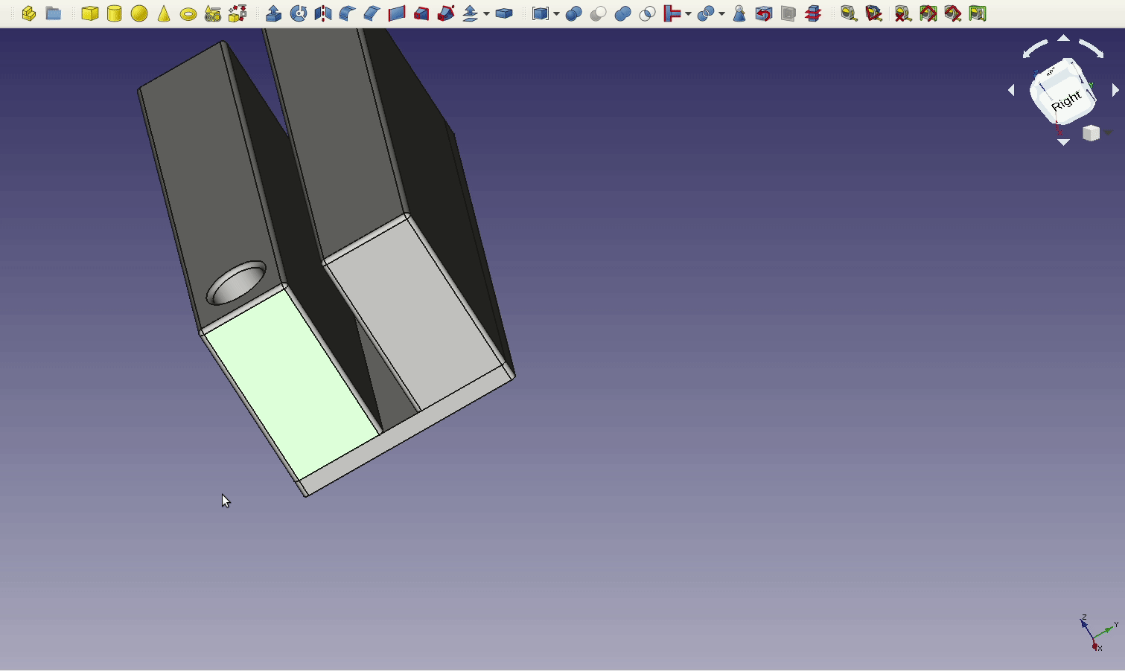Select the highlighted light-green face on model

(292, 383)
